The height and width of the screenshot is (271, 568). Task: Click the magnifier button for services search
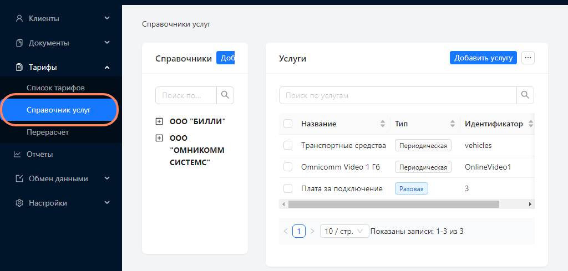[x=525, y=95]
